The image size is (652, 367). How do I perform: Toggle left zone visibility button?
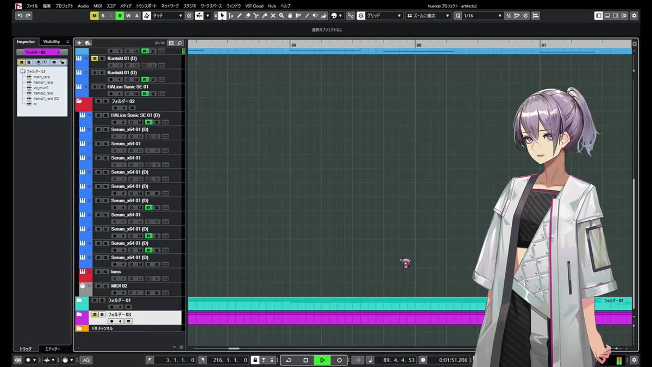tap(599, 16)
